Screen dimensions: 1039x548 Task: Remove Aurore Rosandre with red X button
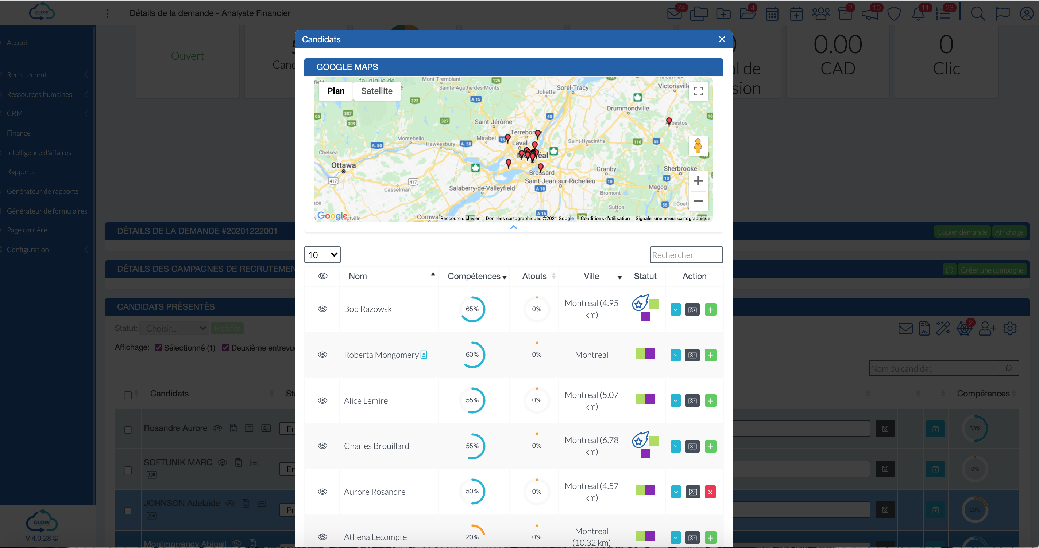click(x=711, y=492)
